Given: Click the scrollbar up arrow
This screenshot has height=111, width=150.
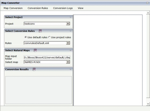Looking at the screenshot, I should 148,13.
